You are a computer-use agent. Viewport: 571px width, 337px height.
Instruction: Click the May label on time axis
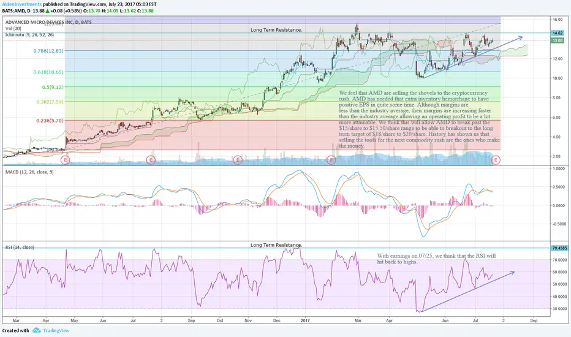(x=74, y=320)
